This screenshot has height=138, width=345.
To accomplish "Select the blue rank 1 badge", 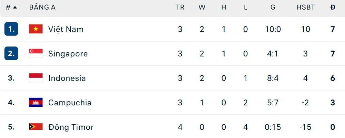I will pyautogui.click(x=11, y=29).
